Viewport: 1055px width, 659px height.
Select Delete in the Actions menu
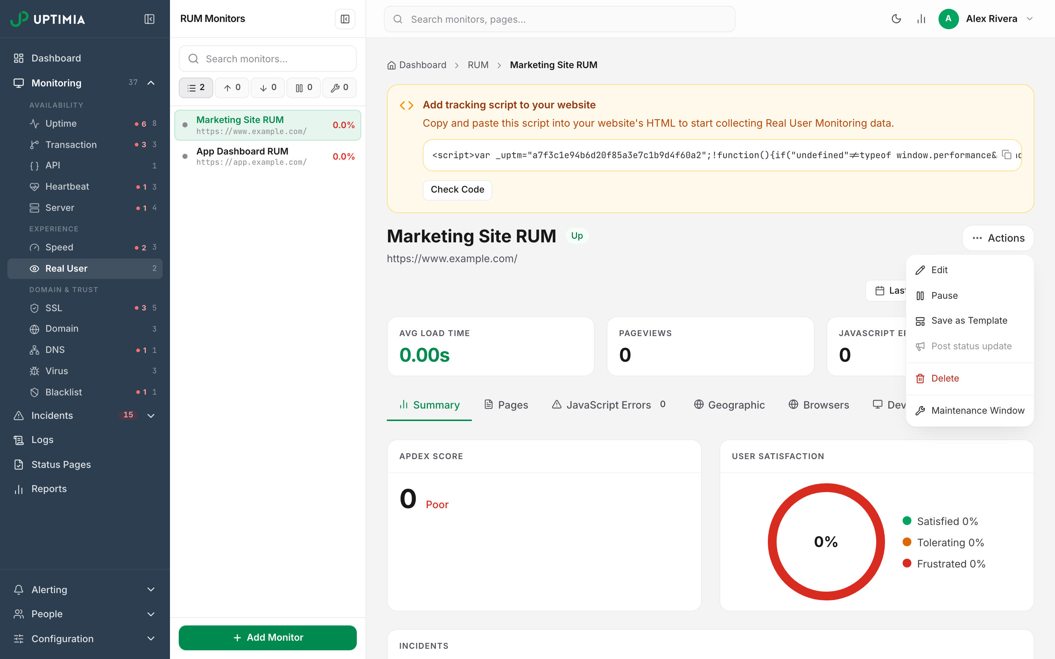click(970, 378)
